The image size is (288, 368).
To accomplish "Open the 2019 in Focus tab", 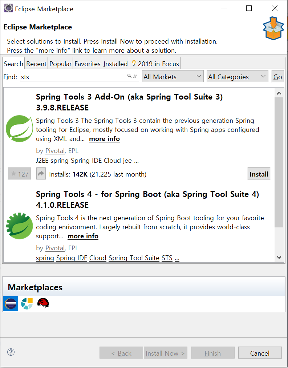I will 155,64.
